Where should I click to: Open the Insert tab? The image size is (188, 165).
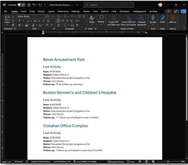click(24, 11)
